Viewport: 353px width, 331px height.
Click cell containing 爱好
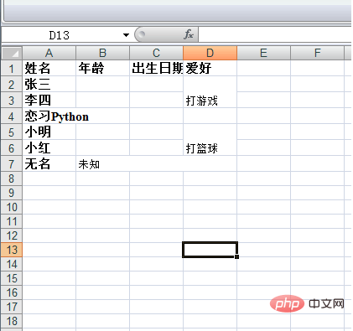[210, 68]
